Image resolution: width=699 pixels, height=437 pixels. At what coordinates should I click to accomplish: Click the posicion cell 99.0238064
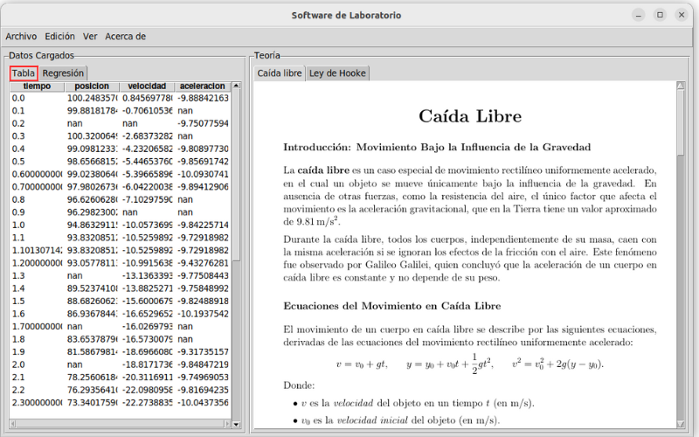(92, 174)
